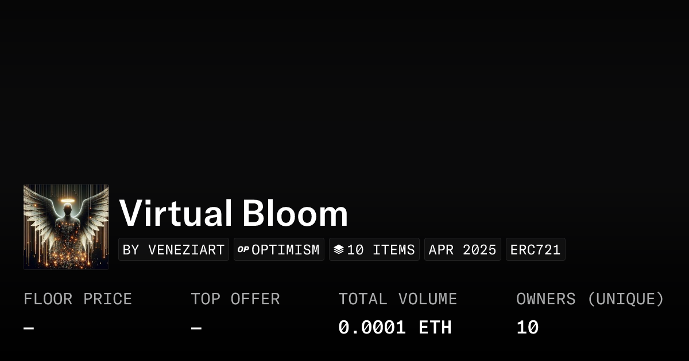This screenshot has height=361, width=689.
Task: Click the word OWNERS in the stats row
Action: pyautogui.click(x=545, y=299)
